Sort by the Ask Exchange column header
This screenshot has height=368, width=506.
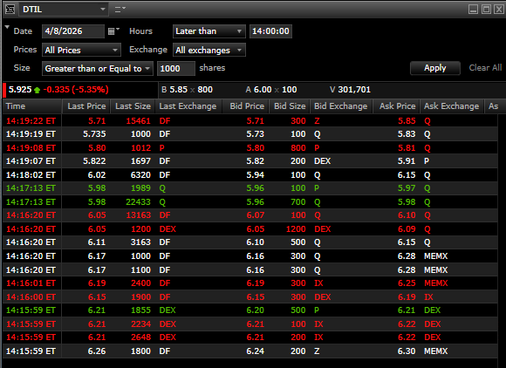click(x=452, y=106)
